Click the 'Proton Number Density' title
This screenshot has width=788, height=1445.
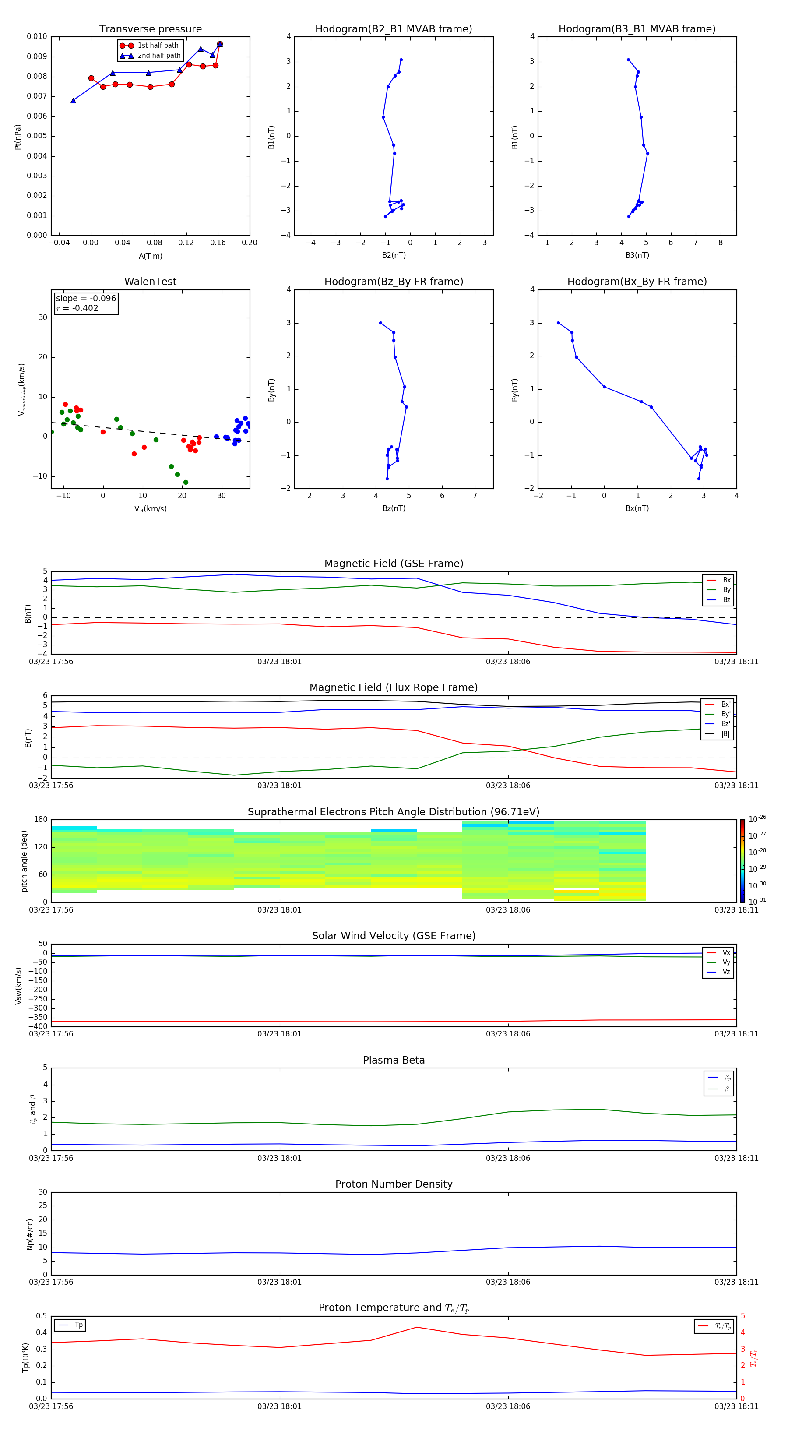pos(394,1184)
